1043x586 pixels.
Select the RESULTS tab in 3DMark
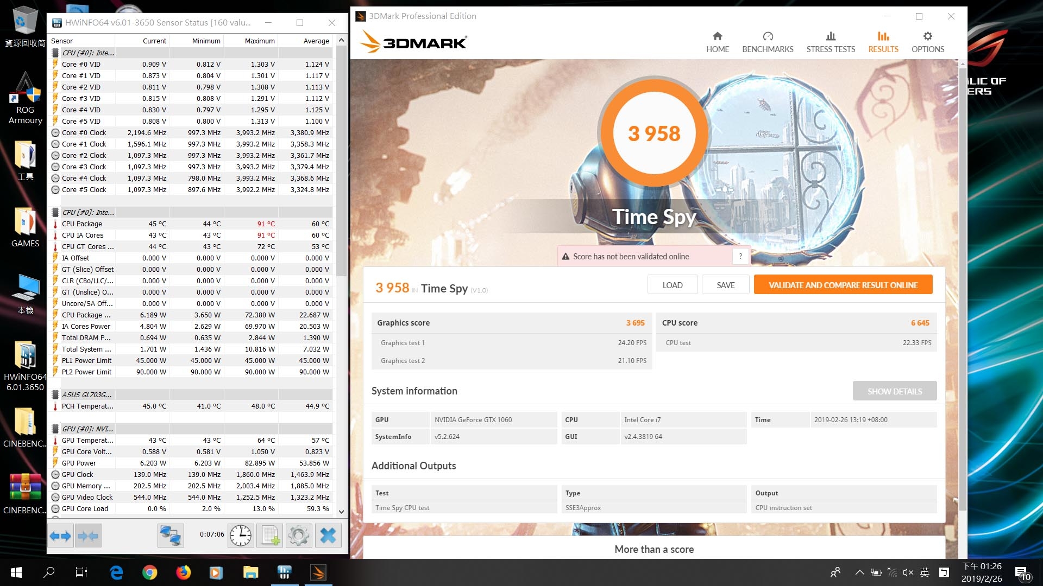pyautogui.click(x=883, y=42)
